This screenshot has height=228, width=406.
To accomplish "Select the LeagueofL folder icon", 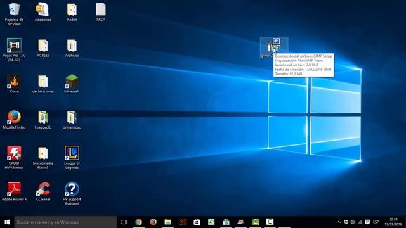I will (x=43, y=120).
